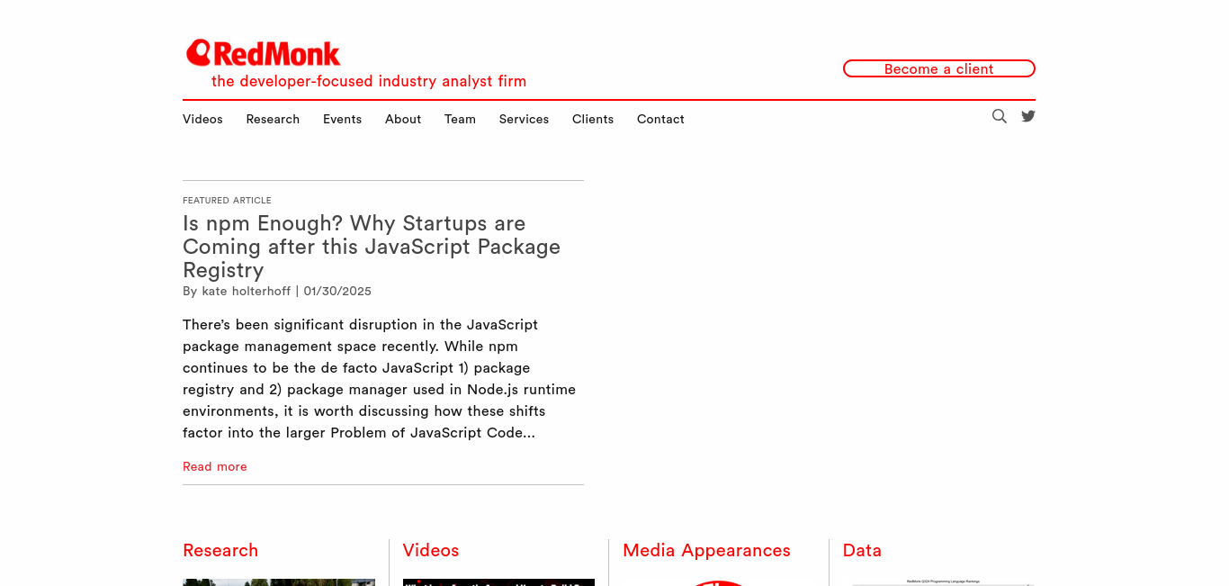Select the Become a client button
Image resolution: width=1229 pixels, height=586 pixels.
click(x=939, y=68)
